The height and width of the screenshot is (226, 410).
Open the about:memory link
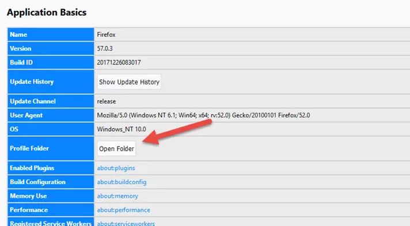tap(117, 196)
